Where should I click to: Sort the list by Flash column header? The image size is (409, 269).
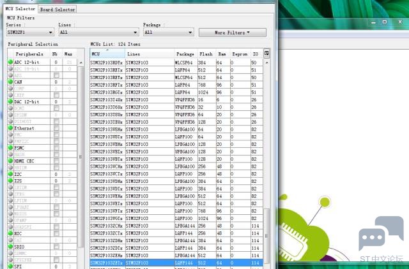click(x=206, y=54)
